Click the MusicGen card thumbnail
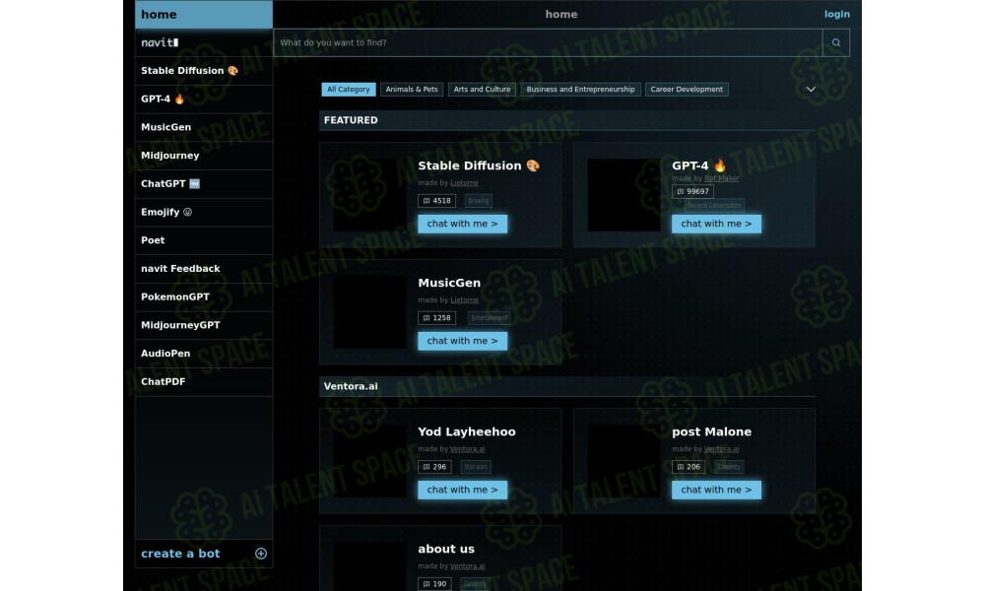The height and width of the screenshot is (591, 985). [370, 312]
